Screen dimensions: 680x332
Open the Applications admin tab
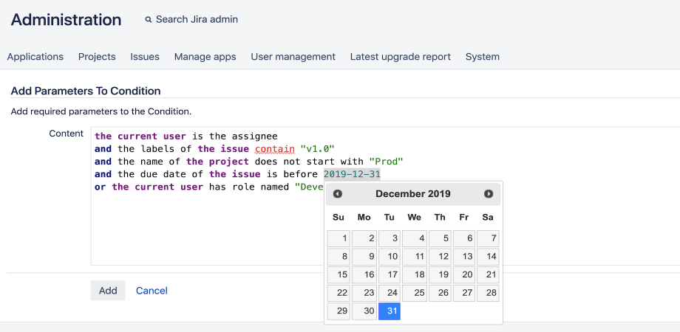pyautogui.click(x=35, y=57)
